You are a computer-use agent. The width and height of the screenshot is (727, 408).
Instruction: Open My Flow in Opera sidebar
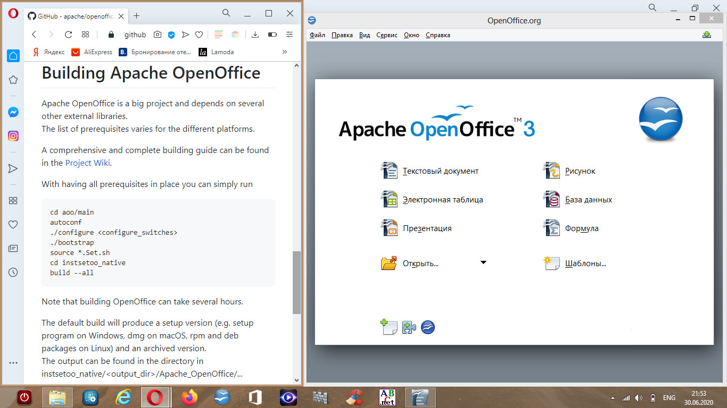click(x=13, y=168)
